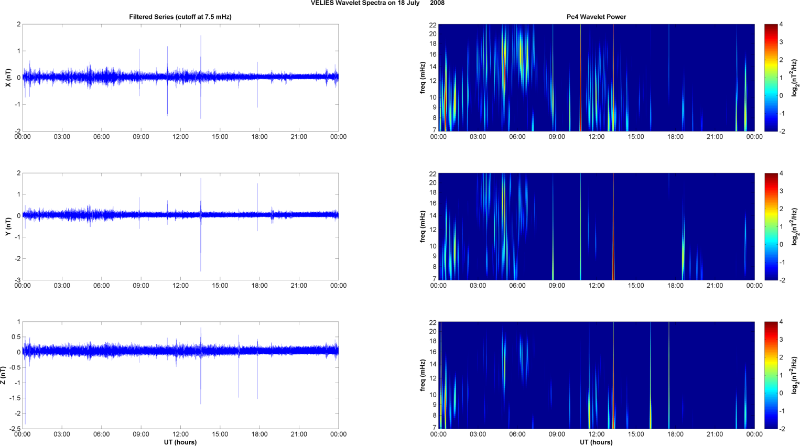Click the VELIES Wavelet Spectra main title

[x=377, y=3]
